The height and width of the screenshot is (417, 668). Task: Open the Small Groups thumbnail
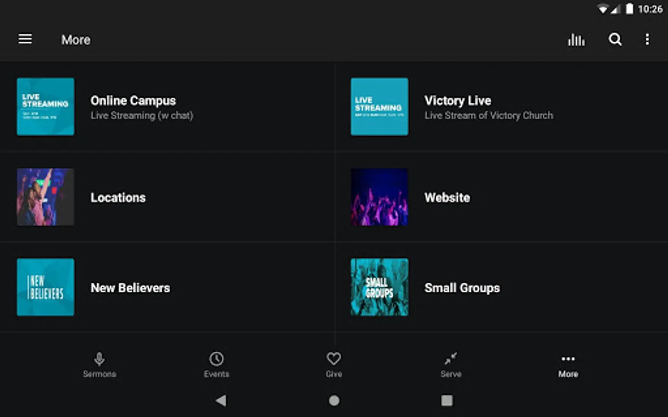click(379, 287)
